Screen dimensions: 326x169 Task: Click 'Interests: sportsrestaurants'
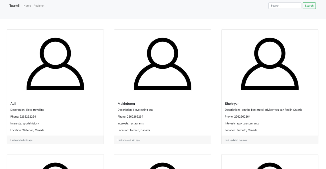pyautogui.click(x=242, y=123)
